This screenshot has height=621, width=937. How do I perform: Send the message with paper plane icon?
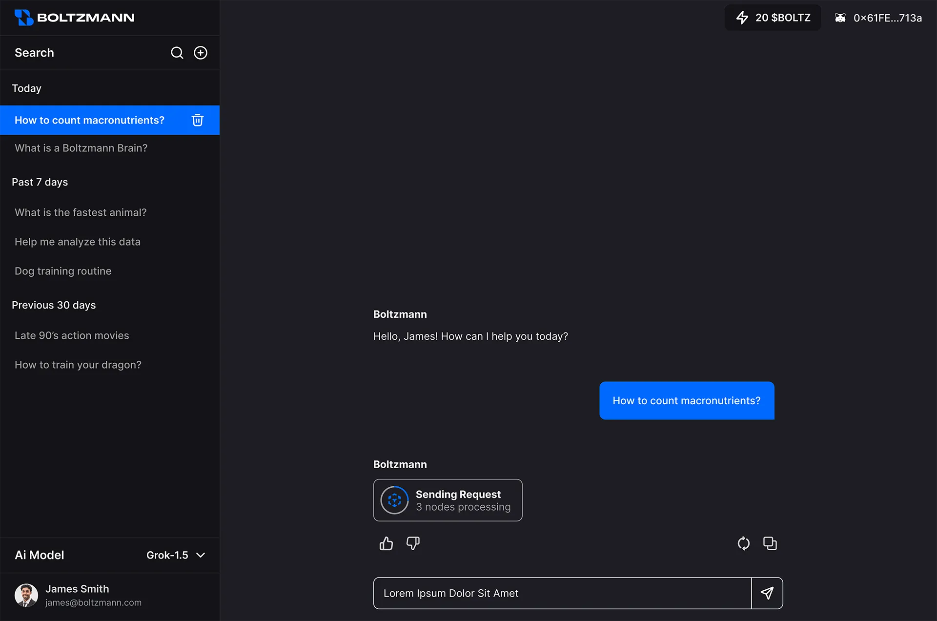(767, 593)
